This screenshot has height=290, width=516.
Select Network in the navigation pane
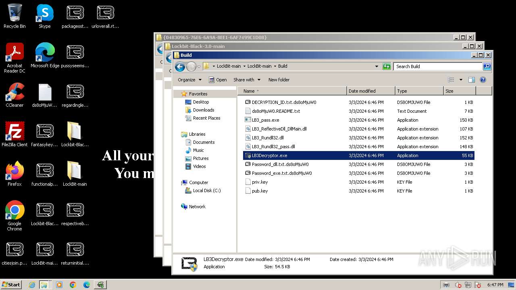(197, 207)
